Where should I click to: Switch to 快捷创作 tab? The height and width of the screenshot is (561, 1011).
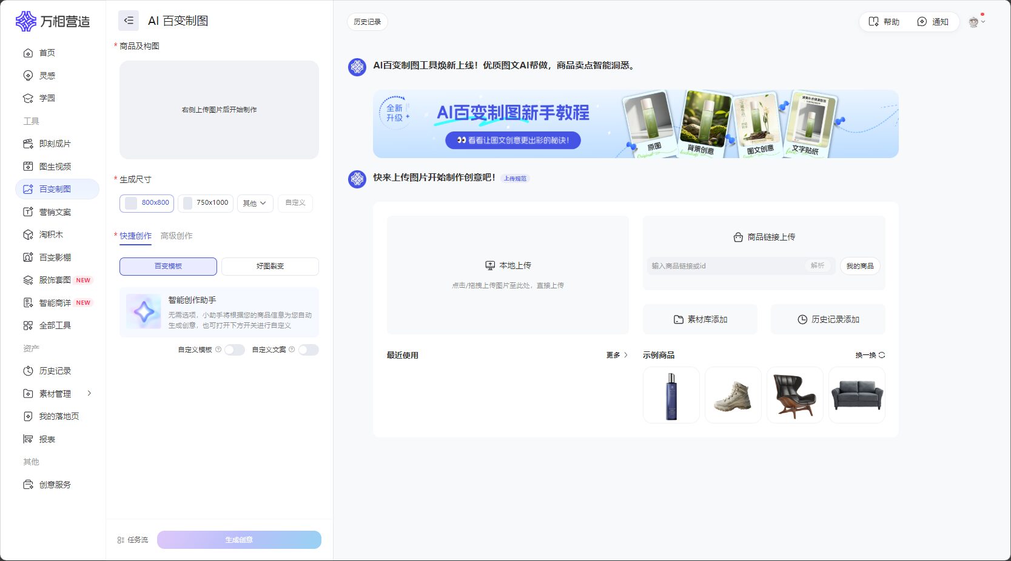point(135,236)
